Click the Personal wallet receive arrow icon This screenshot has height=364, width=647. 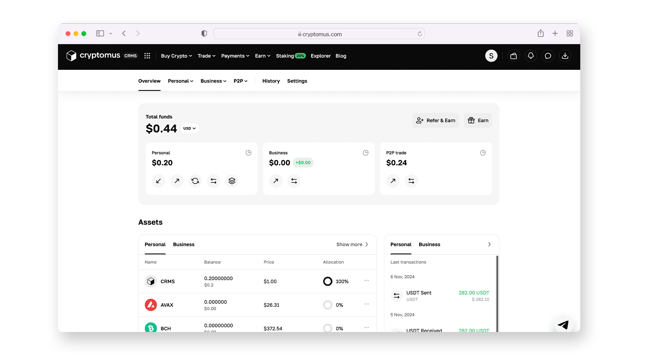pos(158,181)
